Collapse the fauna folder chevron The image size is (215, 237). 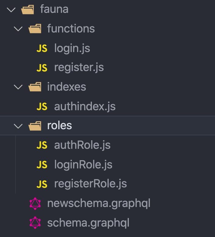tap(11, 10)
